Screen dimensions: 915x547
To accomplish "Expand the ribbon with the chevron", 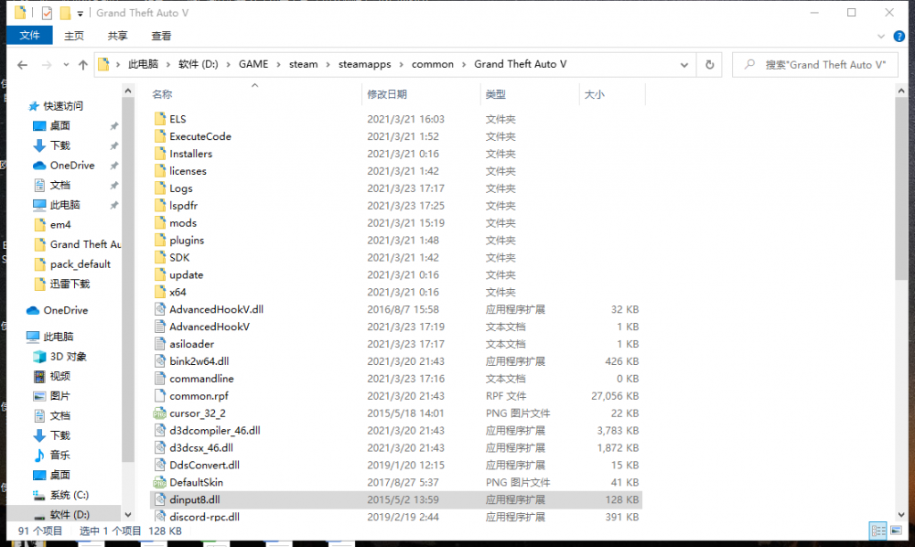I will tap(881, 36).
